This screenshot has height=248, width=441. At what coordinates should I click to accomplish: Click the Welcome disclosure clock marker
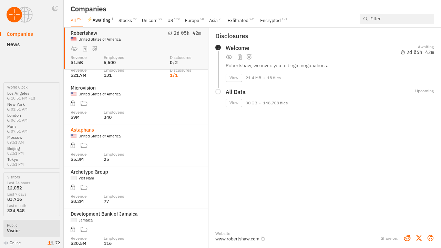(218, 48)
